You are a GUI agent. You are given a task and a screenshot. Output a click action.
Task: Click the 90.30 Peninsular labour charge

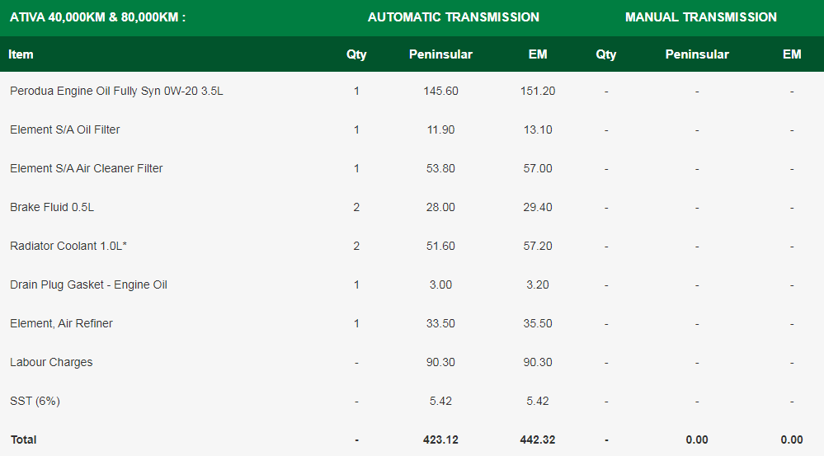point(440,362)
